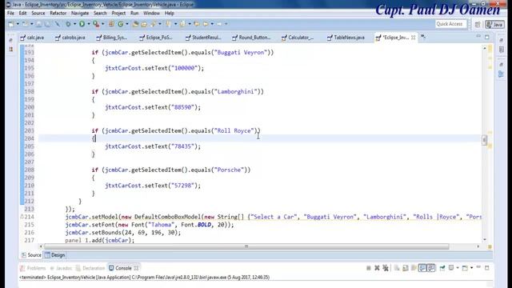Open the Open Console dropdown arrow

point(471,268)
